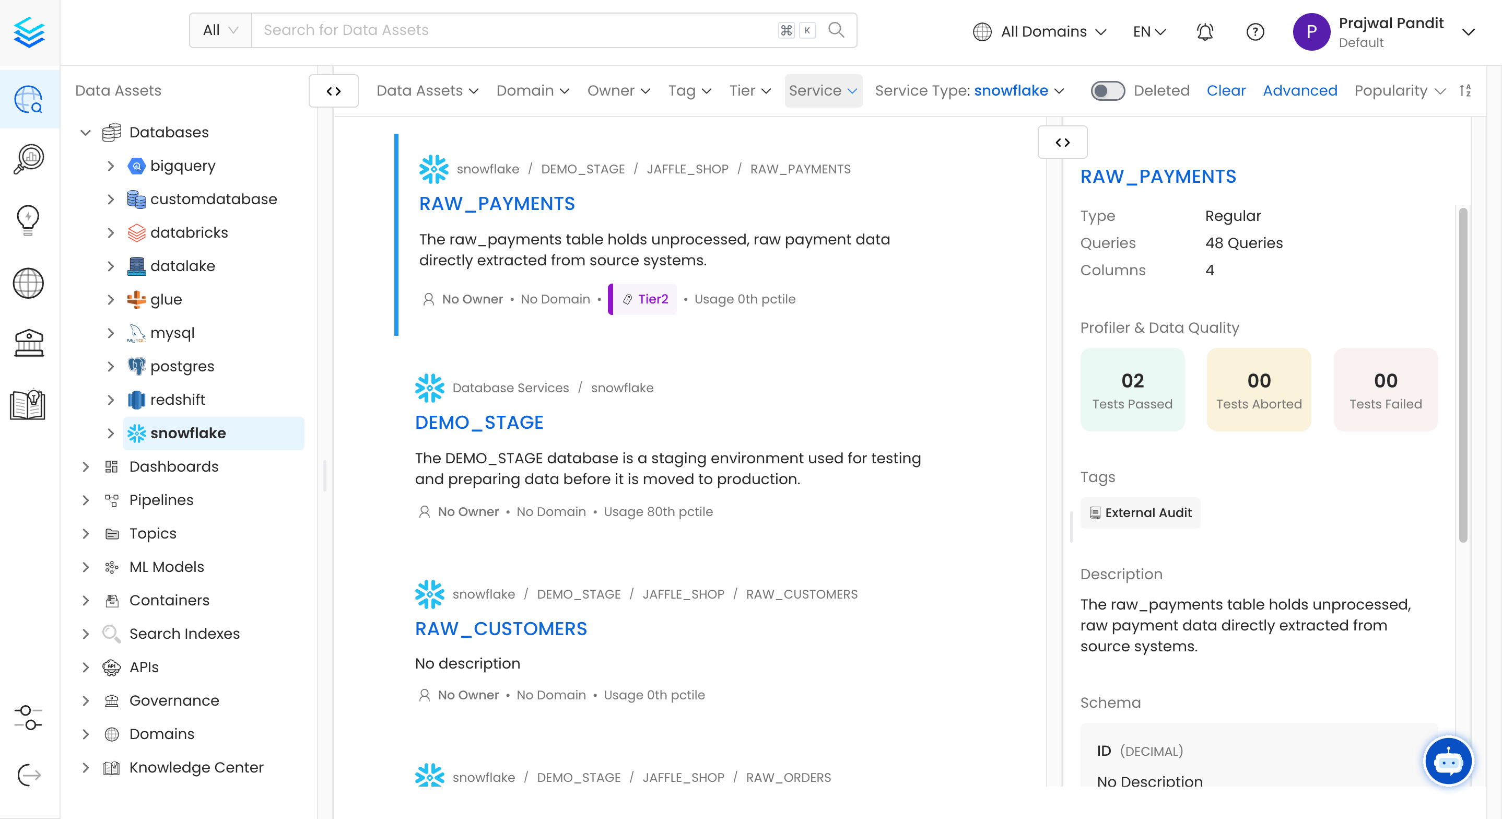The image size is (1502, 819).
Task: Click the search magnifier icon
Action: tap(836, 30)
